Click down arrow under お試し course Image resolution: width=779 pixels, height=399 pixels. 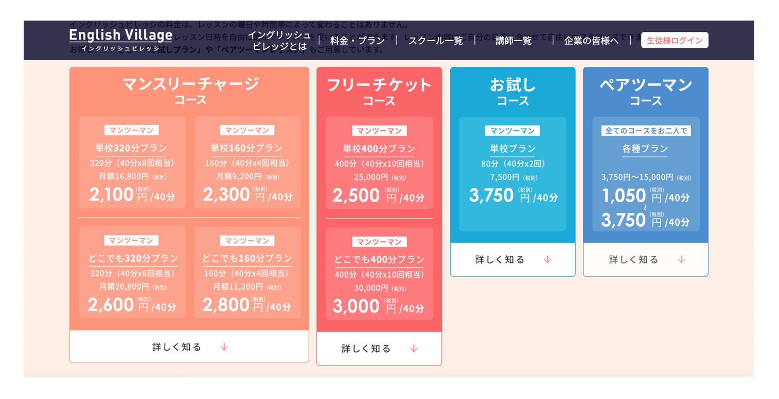click(547, 260)
